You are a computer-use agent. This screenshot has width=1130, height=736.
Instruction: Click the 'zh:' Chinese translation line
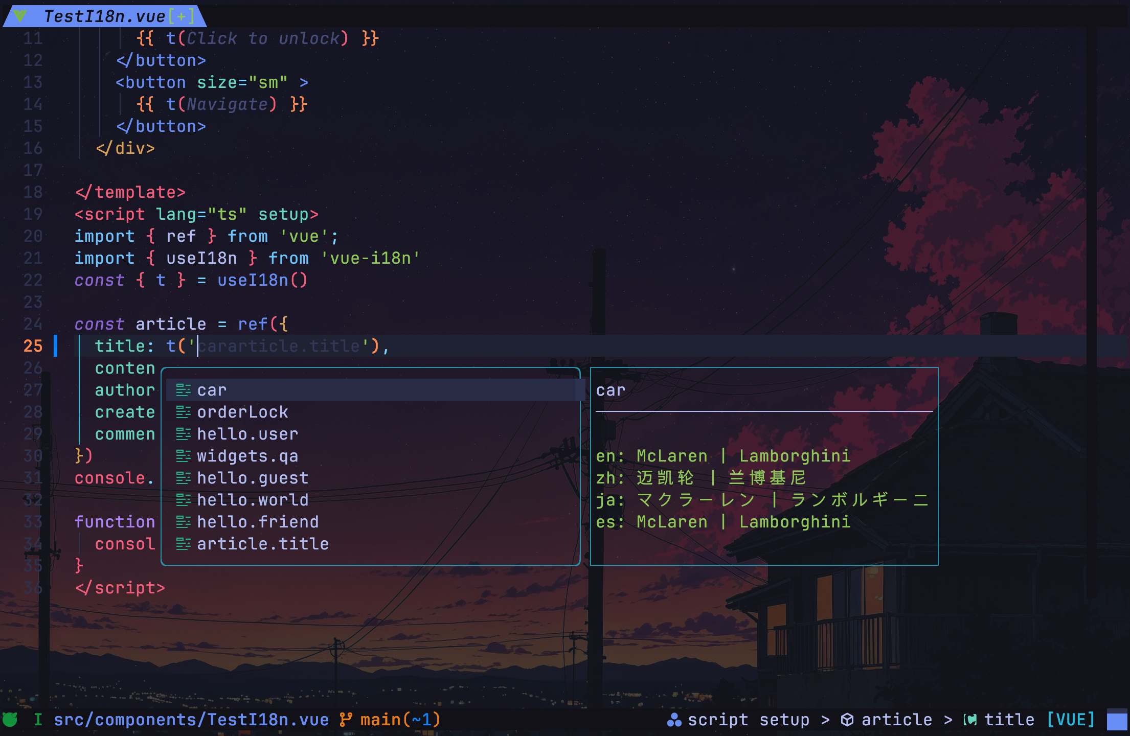[701, 478]
